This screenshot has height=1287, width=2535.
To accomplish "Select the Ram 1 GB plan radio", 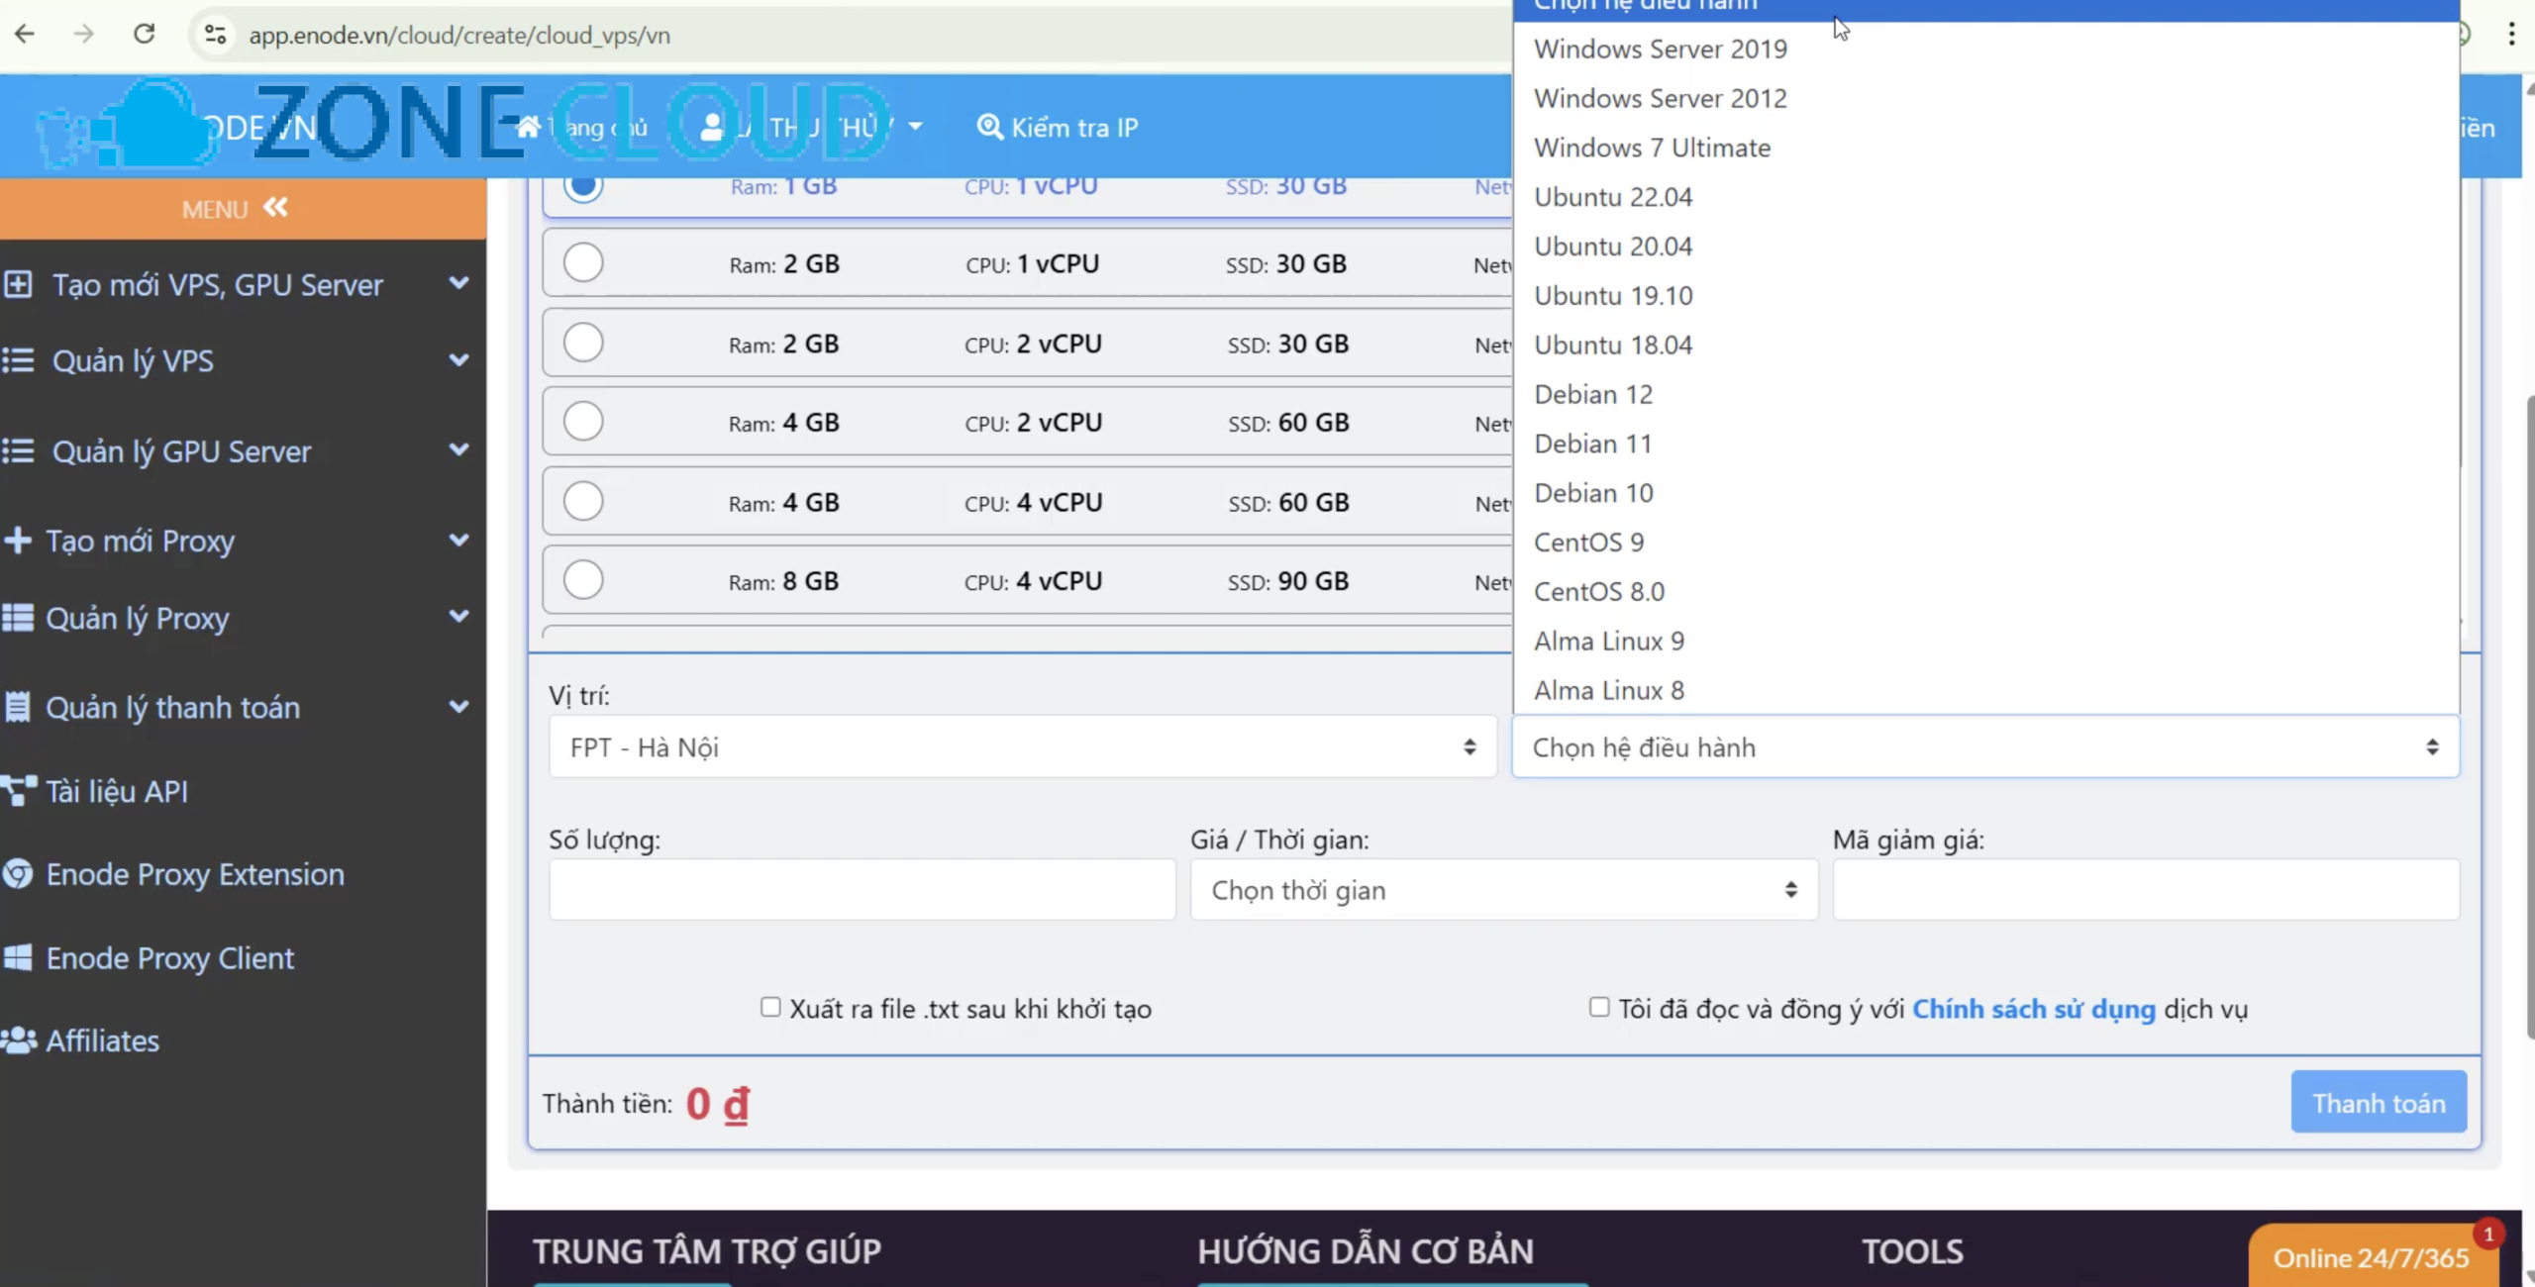I will [x=583, y=184].
